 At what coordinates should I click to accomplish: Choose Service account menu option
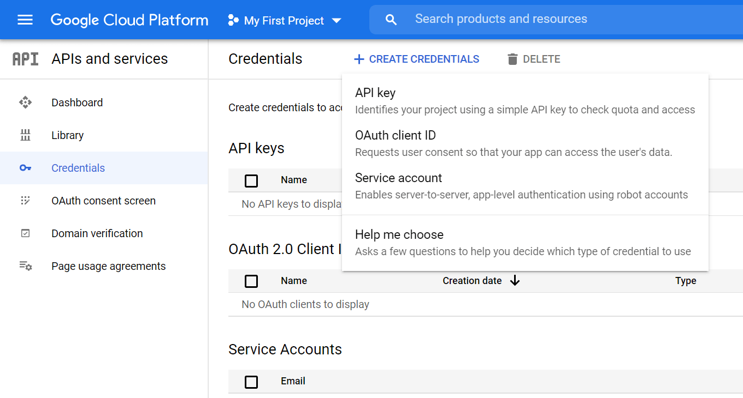399,178
